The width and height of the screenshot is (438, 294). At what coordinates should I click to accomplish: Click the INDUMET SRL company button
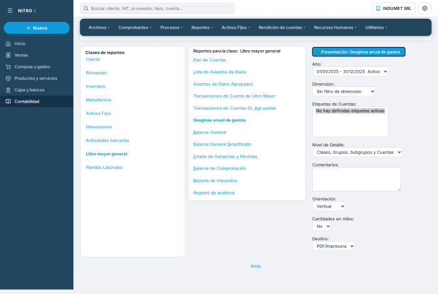click(x=393, y=8)
